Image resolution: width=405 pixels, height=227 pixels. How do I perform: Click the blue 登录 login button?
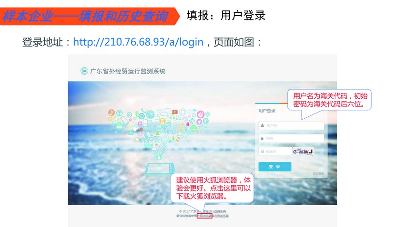[x=275, y=167]
